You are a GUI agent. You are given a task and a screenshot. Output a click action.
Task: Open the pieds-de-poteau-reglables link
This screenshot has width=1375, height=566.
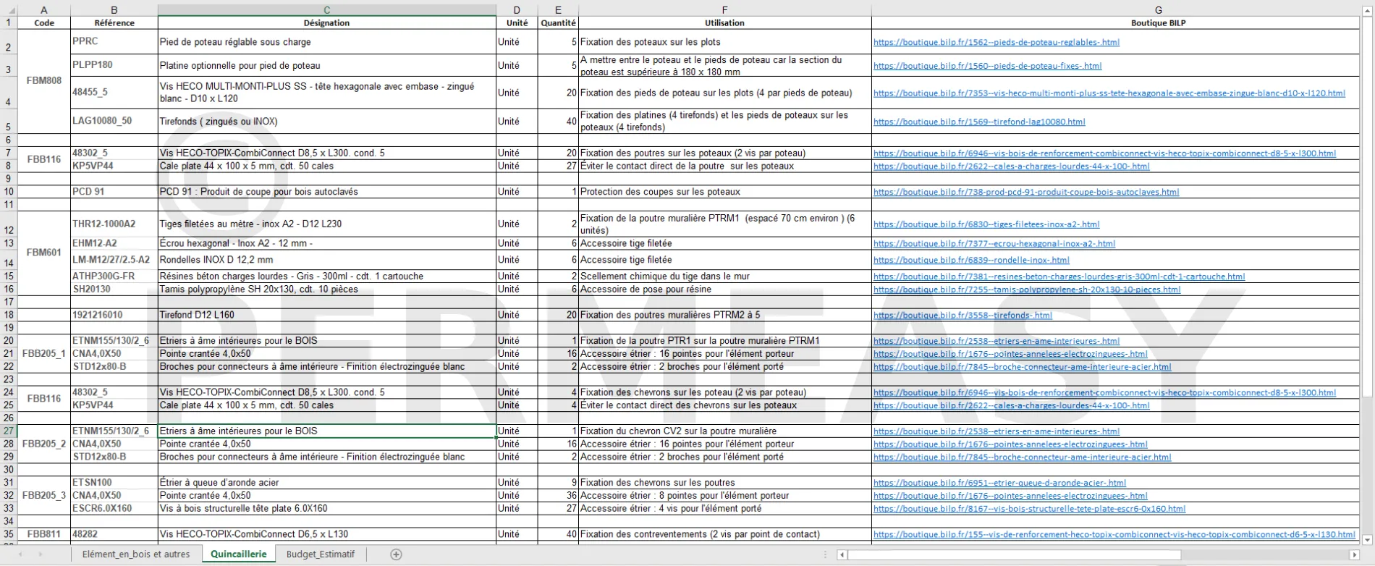[996, 42]
